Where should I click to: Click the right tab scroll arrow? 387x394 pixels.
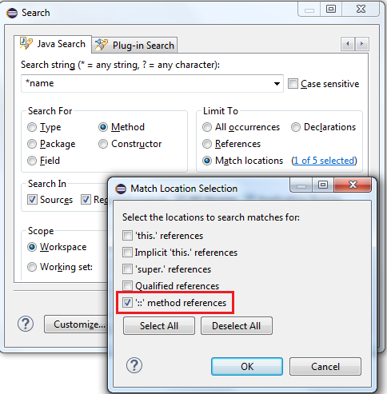click(361, 44)
